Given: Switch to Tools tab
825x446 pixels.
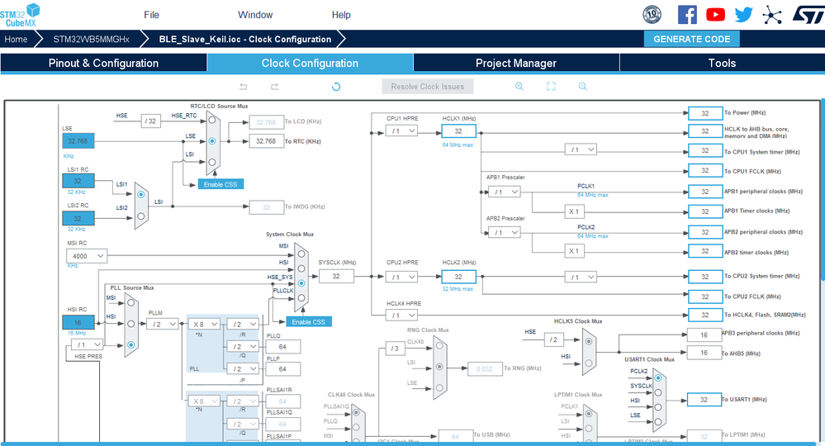Looking at the screenshot, I should tap(722, 63).
